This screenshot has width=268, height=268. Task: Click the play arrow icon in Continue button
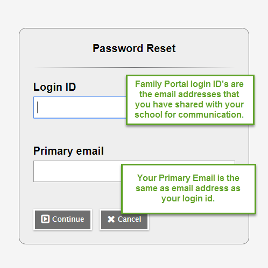[x=45, y=219]
